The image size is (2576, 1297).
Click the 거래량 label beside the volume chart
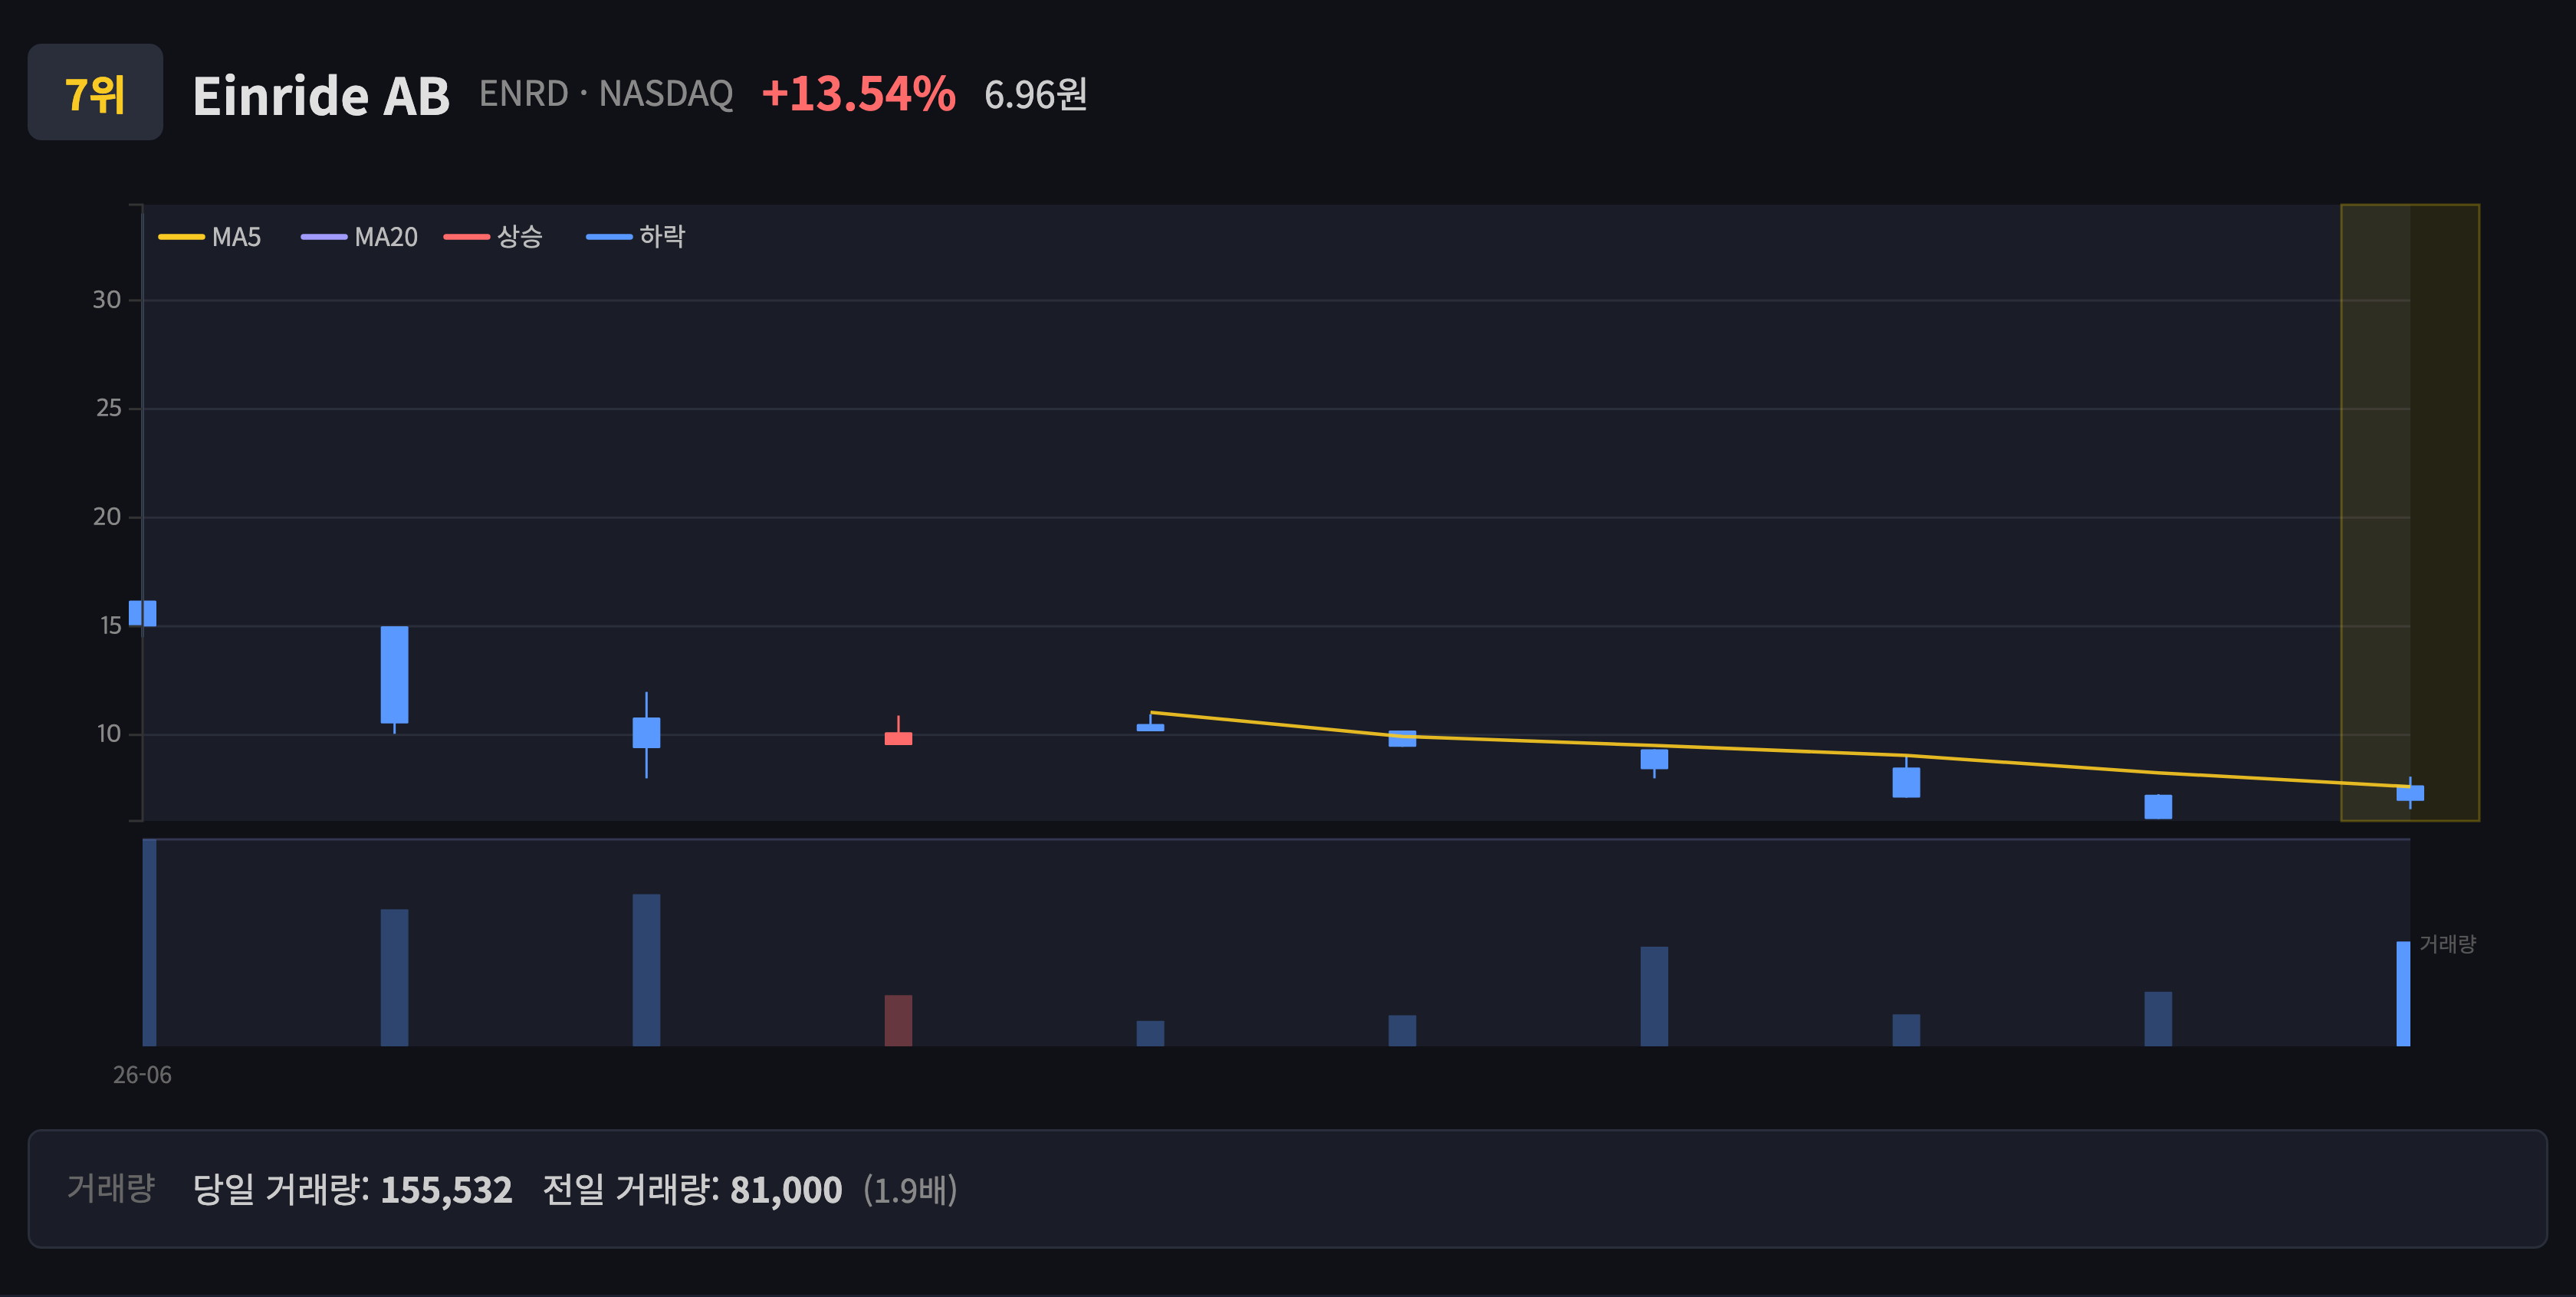tap(2447, 944)
